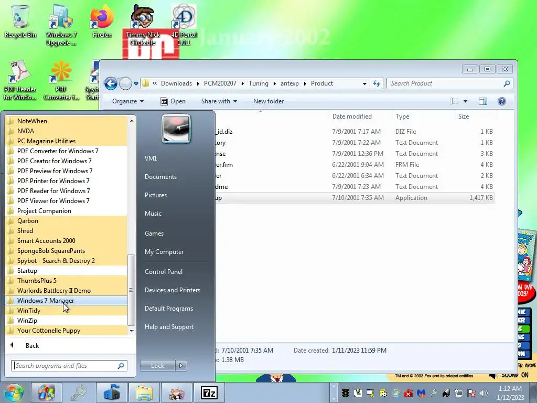Open Windows Explorer from the taskbar
Screen dimensions: 537x403
click(144, 393)
